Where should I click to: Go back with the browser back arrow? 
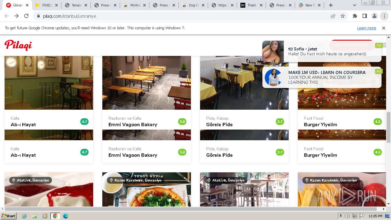tap(7, 16)
